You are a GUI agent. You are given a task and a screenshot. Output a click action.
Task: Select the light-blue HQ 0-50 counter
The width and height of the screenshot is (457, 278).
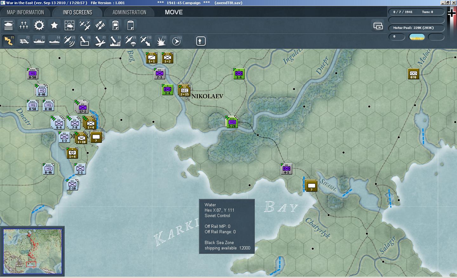(32, 105)
